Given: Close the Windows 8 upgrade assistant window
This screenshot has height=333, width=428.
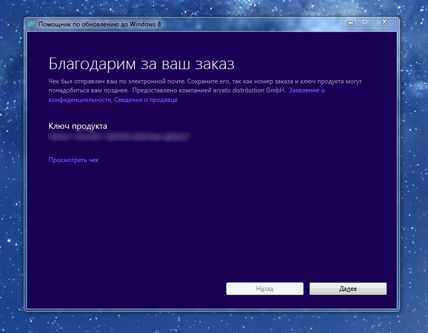Looking at the screenshot, I should point(384,22).
